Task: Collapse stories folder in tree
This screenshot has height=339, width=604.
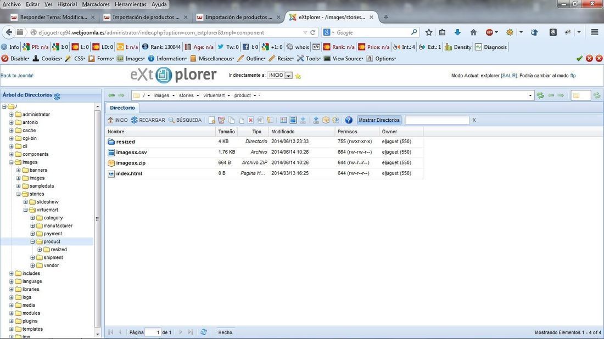Action: pos(18,194)
